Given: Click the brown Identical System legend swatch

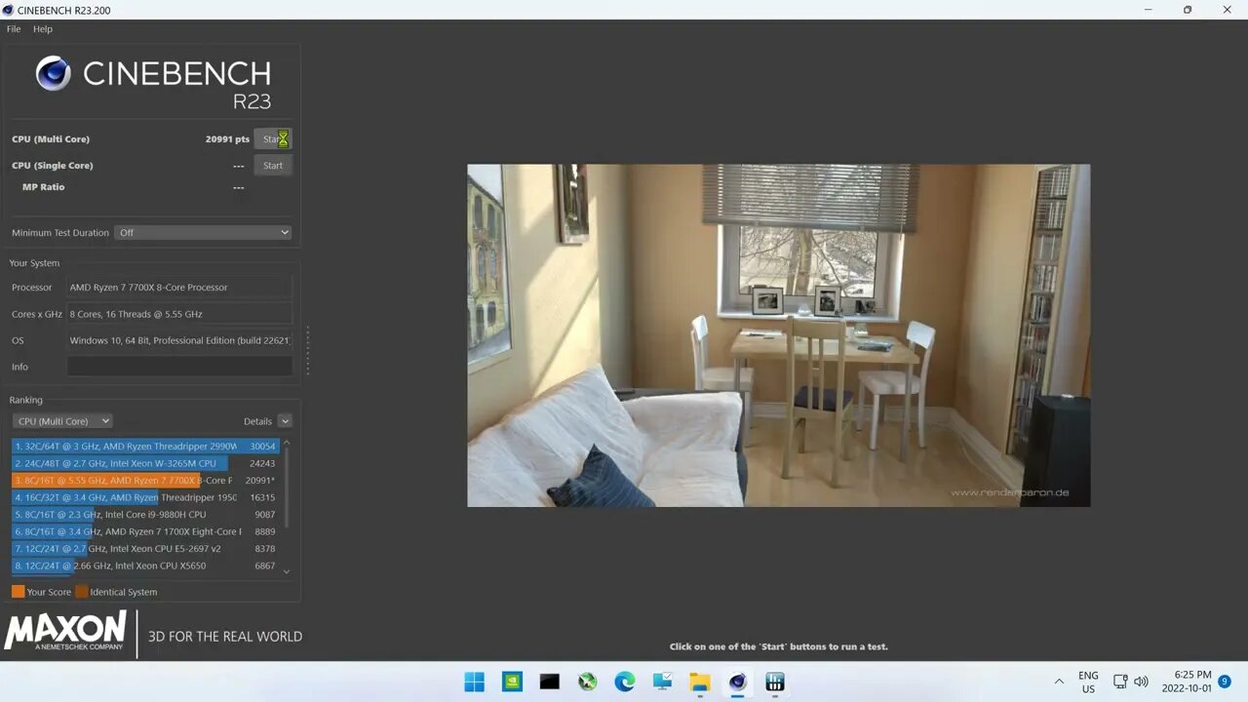Looking at the screenshot, I should 82,592.
